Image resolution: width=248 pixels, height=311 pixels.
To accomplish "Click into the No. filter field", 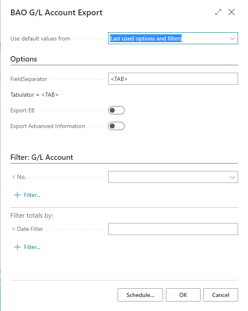I will pos(168,177).
